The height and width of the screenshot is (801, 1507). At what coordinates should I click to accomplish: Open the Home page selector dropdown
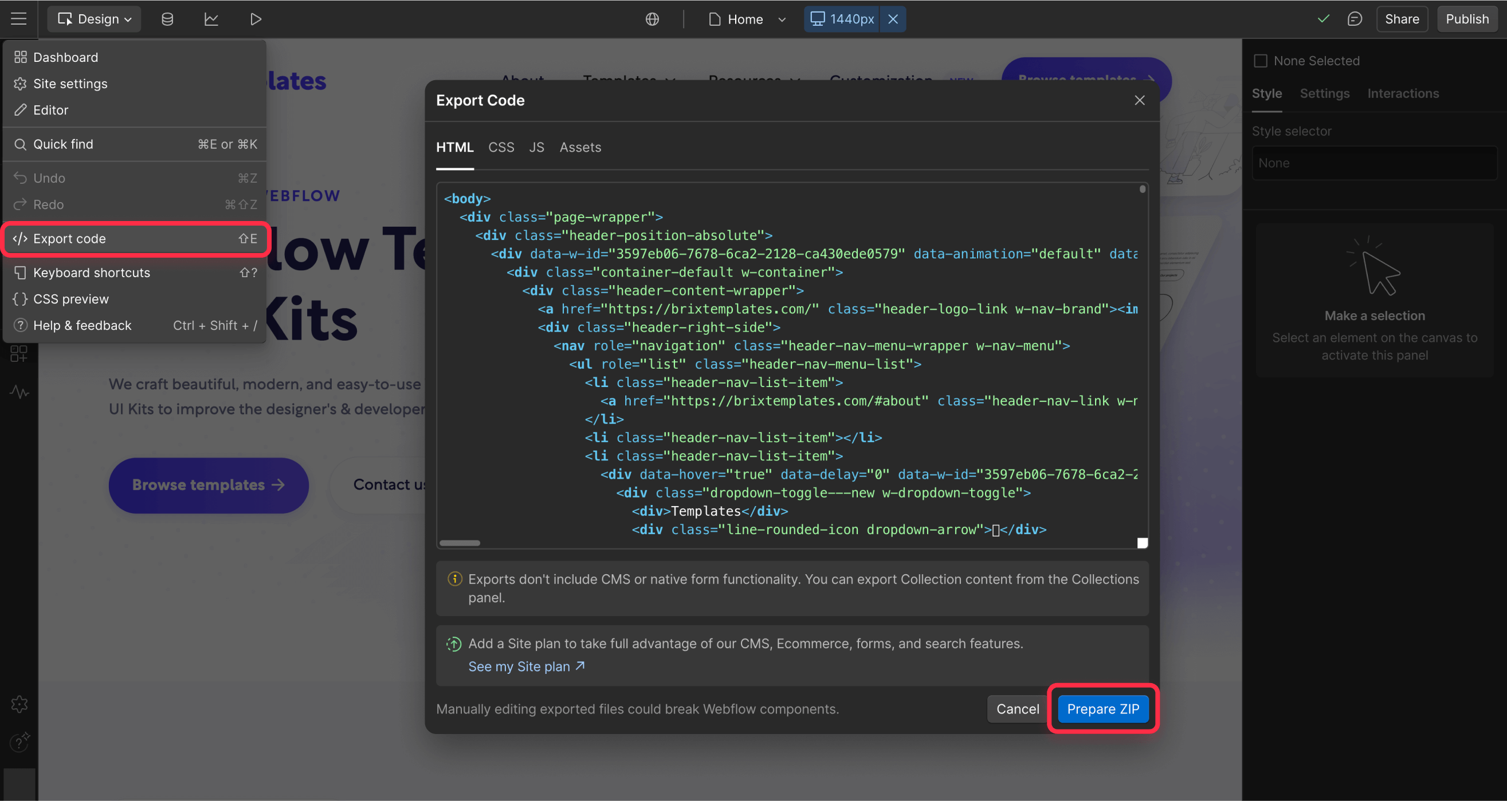coord(747,19)
